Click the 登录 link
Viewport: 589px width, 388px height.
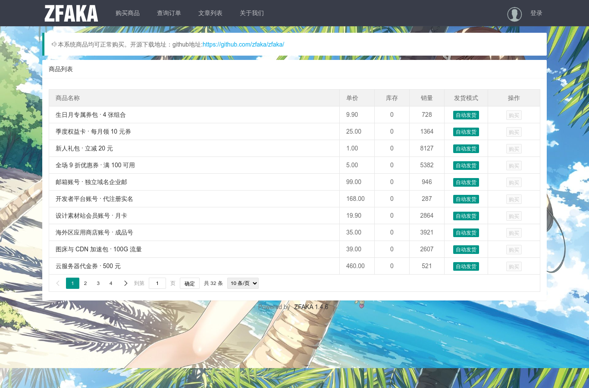(536, 13)
